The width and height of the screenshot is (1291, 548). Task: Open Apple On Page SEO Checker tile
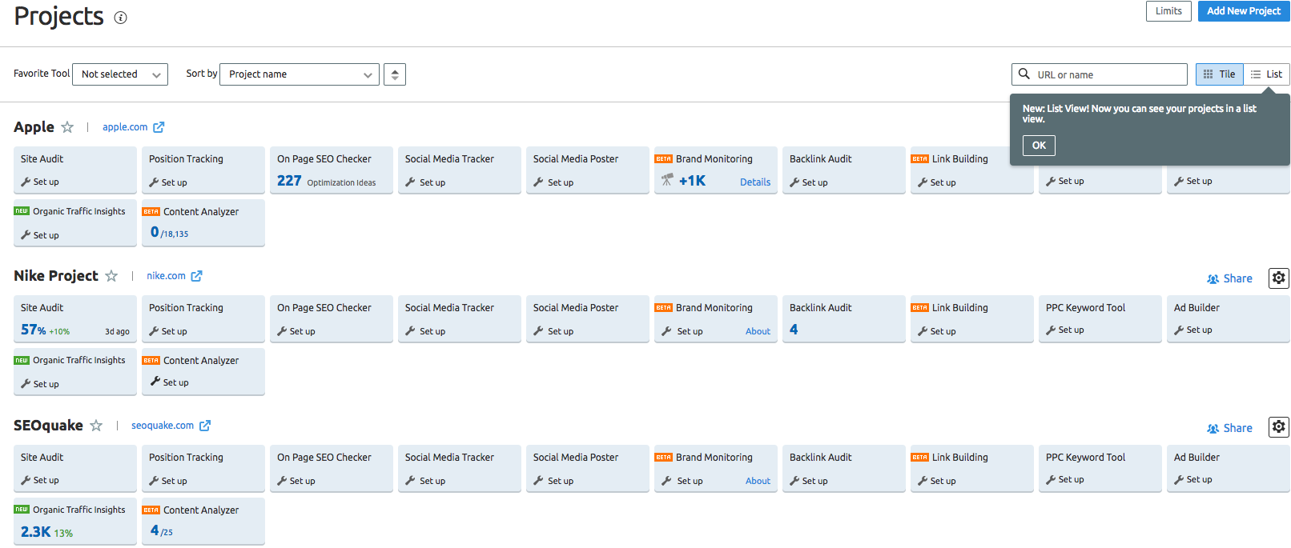[x=332, y=170]
